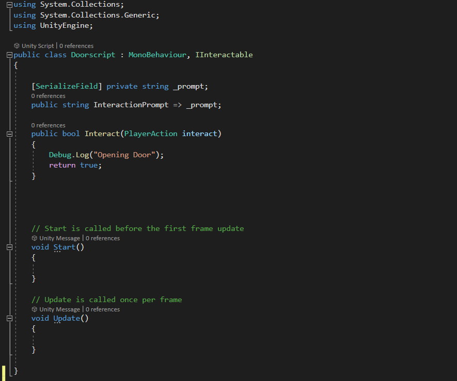Click the Unity Script cube icon

click(x=17, y=46)
